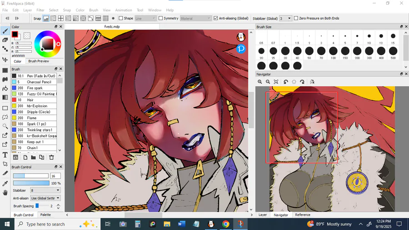The height and width of the screenshot is (230, 409).
Task: Switch to the Palette tab
Action: tap(45, 215)
